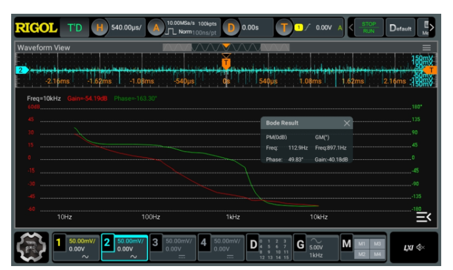
Task: Click the red Gain readout
Action: click(87, 98)
